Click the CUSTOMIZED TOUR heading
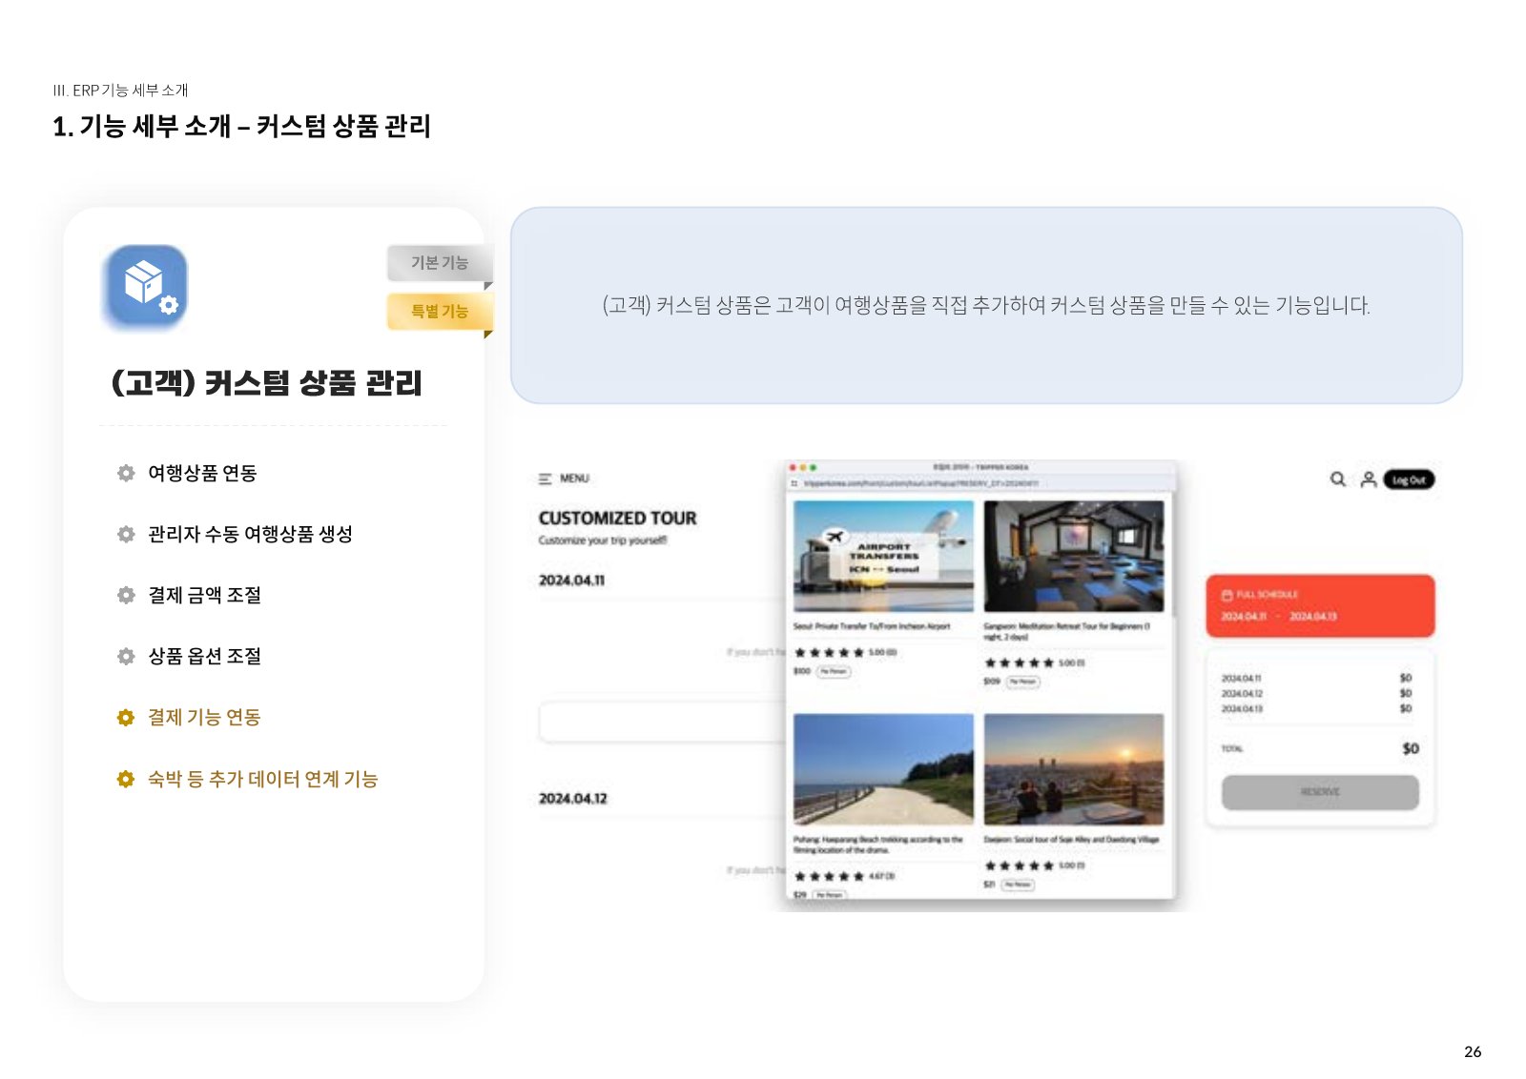Viewport: 1526px width, 1079px height. pos(617,518)
